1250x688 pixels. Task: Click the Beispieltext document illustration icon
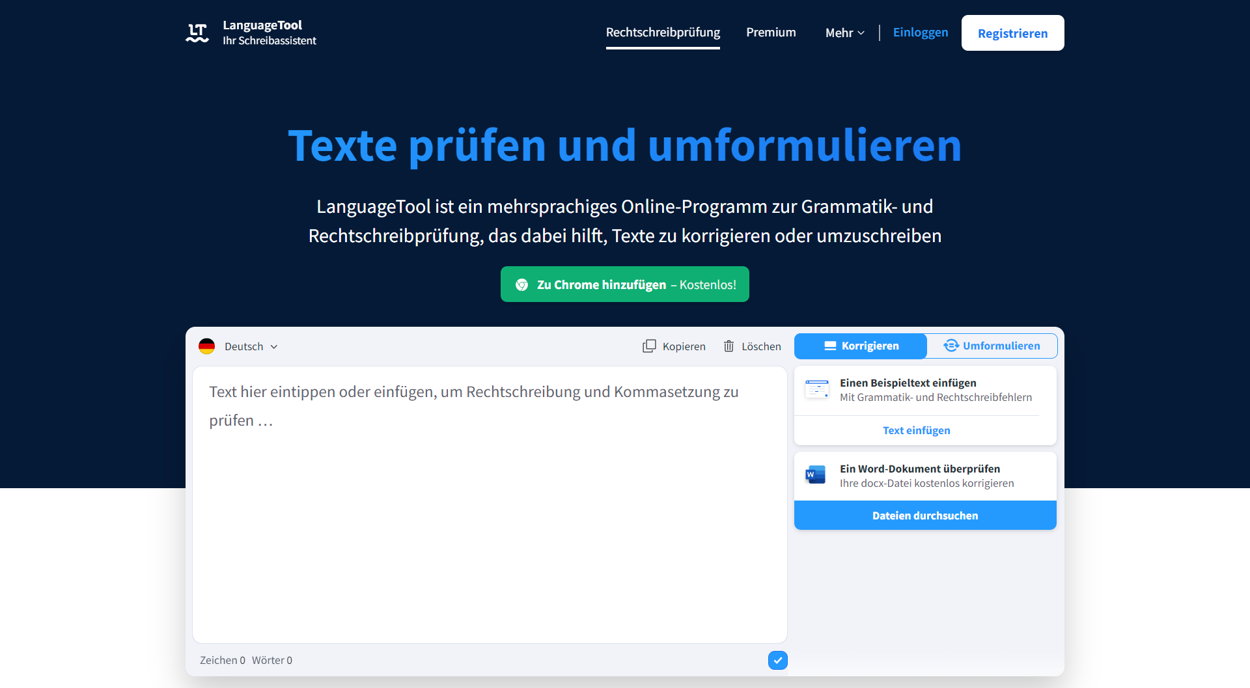click(x=816, y=389)
